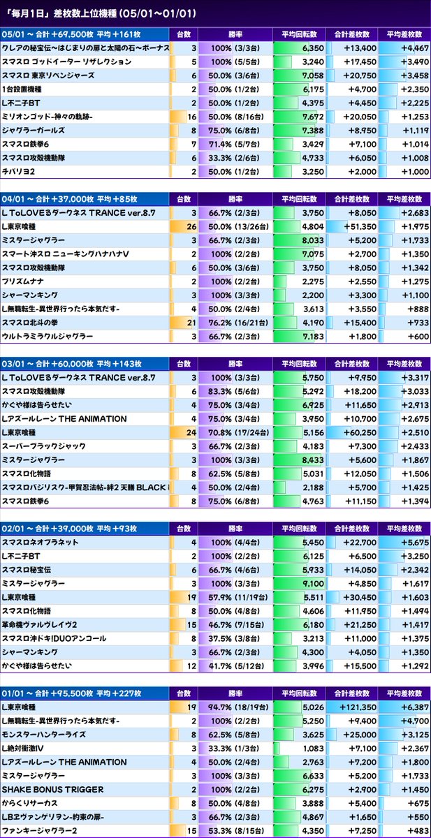The image size is (431, 838).
Task: Click the 94.7% (18/19台) win rate cell
Action: [x=235, y=708]
